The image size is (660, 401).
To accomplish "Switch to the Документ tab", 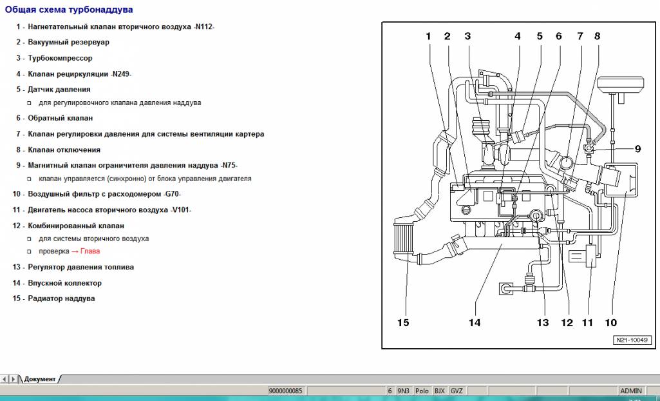I will pos(40,379).
